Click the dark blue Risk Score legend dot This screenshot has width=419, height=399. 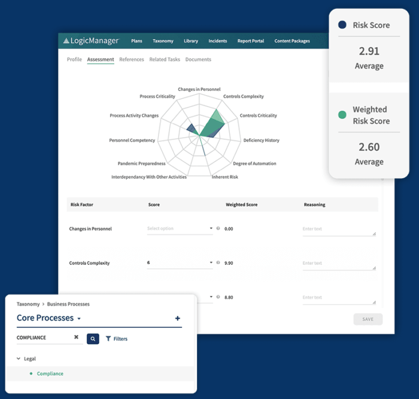[x=342, y=25]
